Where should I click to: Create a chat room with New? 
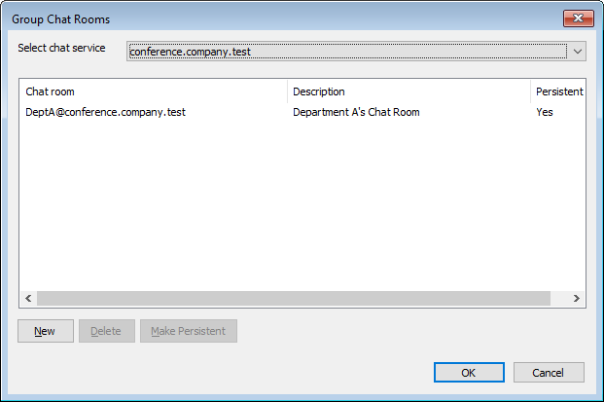point(45,331)
